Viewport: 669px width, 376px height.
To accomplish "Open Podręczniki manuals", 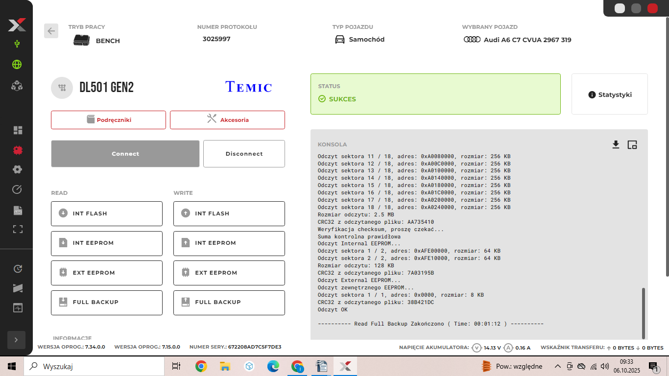I will [109, 120].
